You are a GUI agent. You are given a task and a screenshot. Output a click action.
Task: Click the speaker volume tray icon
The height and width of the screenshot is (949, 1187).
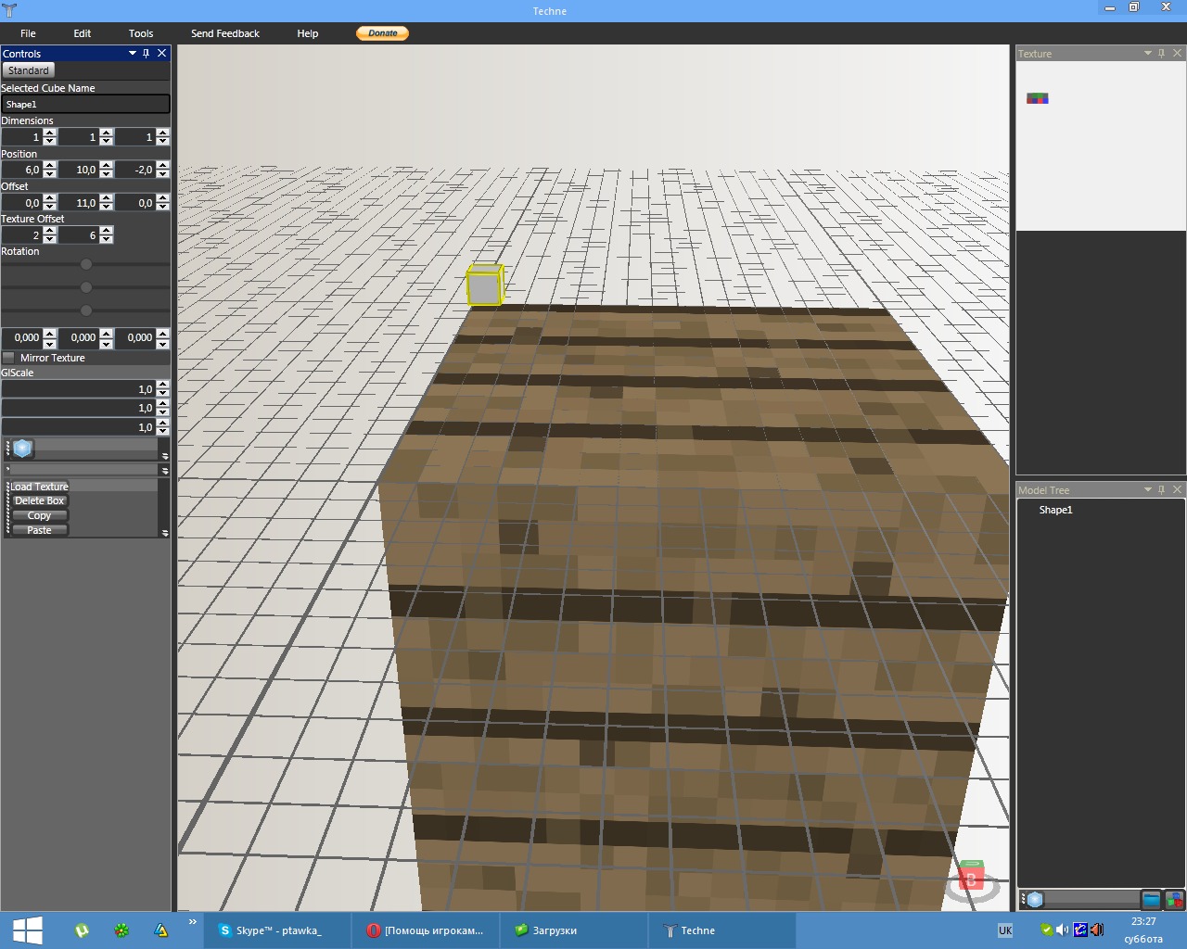click(1063, 930)
